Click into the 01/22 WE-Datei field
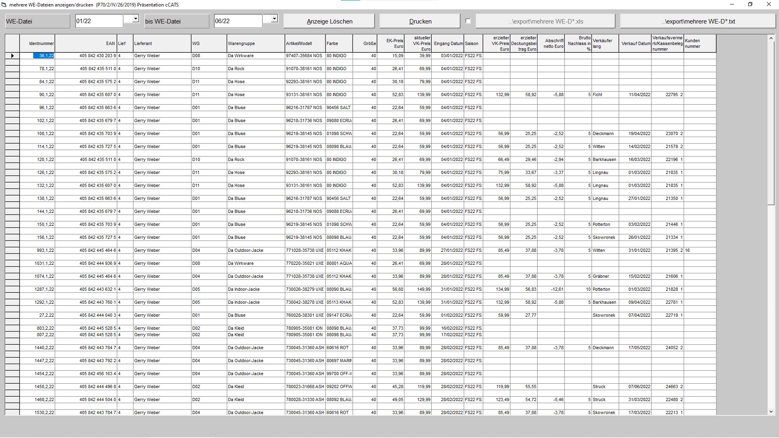The width and height of the screenshot is (779, 438). [x=99, y=21]
